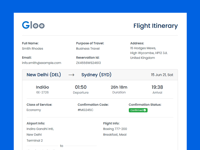
Task: Click the 01:50 departure time
Action: [81, 87]
